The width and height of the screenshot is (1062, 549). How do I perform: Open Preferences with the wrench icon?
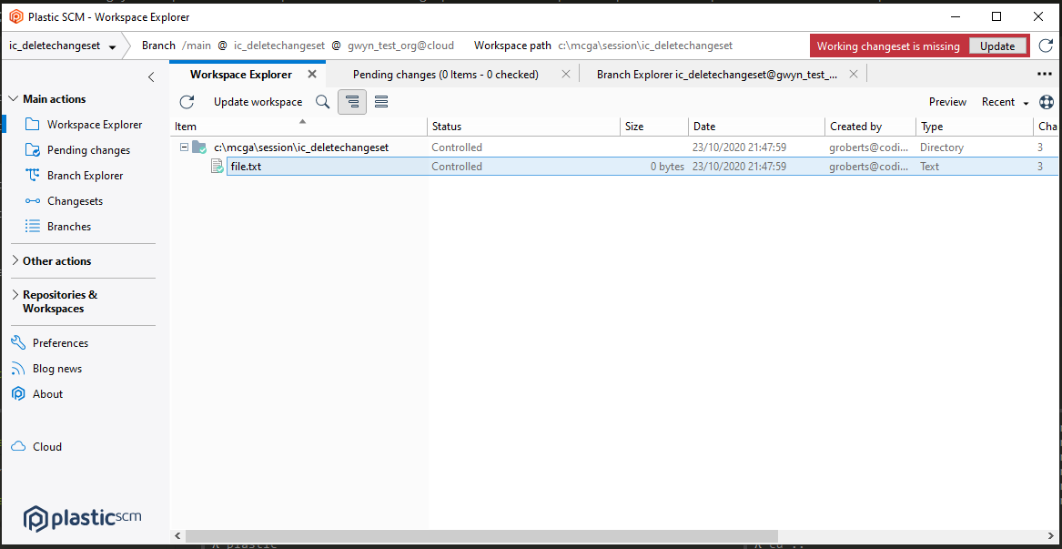pyautogui.click(x=18, y=342)
